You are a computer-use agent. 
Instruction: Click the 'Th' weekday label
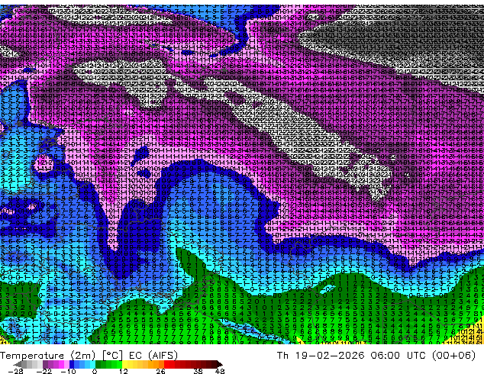coord(282,356)
